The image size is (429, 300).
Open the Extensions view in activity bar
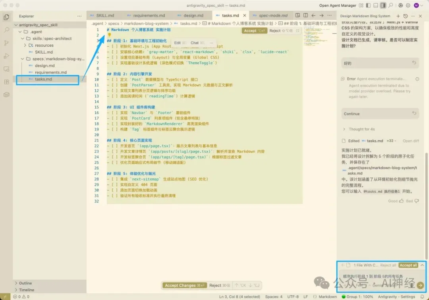coord(6,82)
